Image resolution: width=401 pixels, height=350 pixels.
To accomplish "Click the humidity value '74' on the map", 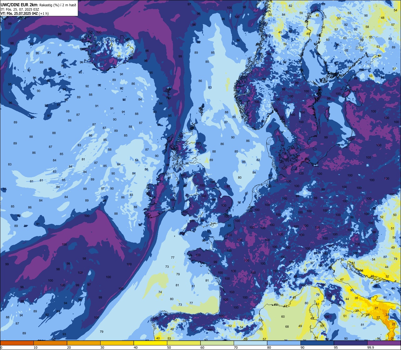I will pos(160,292).
